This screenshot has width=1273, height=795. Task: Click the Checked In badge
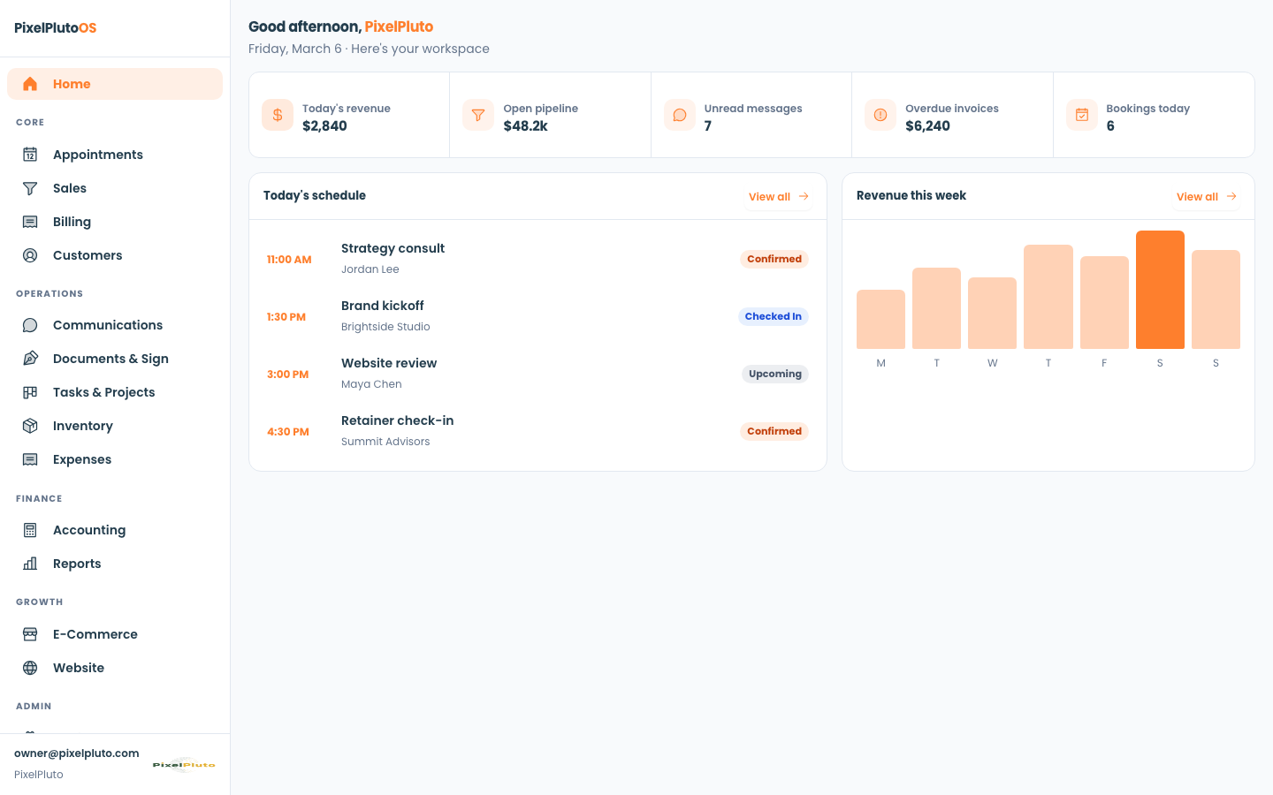pos(774,316)
